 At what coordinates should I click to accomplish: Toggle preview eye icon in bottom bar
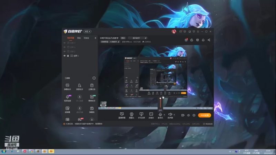188,115
